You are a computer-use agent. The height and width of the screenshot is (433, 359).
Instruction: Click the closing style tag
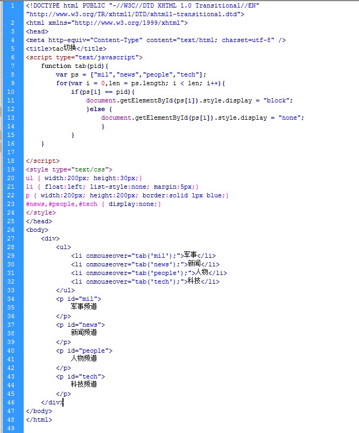[x=41, y=212]
